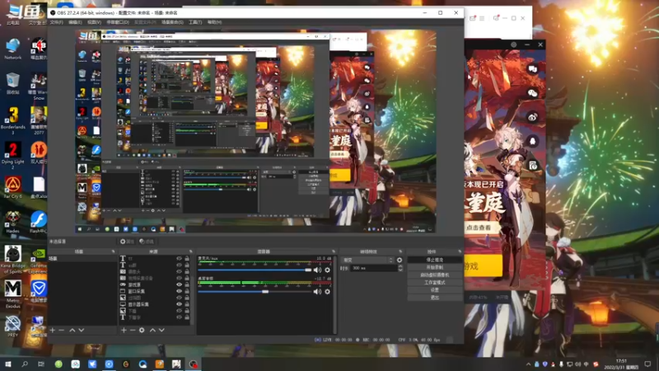The image size is (659, 371).
Task: Click 退出 button in controls
Action: click(435, 298)
